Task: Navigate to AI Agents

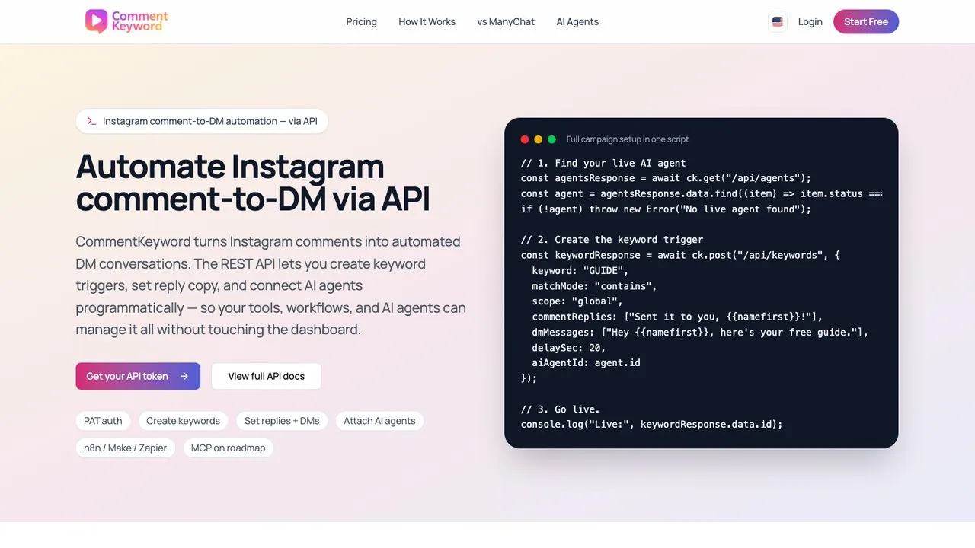Action: 577,22
